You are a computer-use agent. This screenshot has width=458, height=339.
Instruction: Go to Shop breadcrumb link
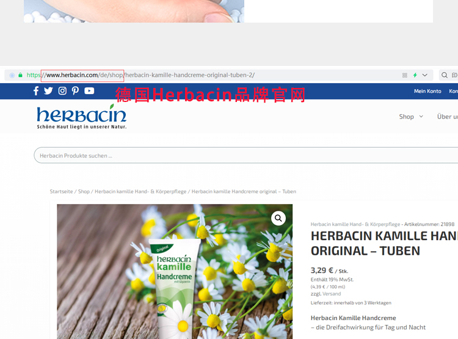pyautogui.click(x=84, y=192)
